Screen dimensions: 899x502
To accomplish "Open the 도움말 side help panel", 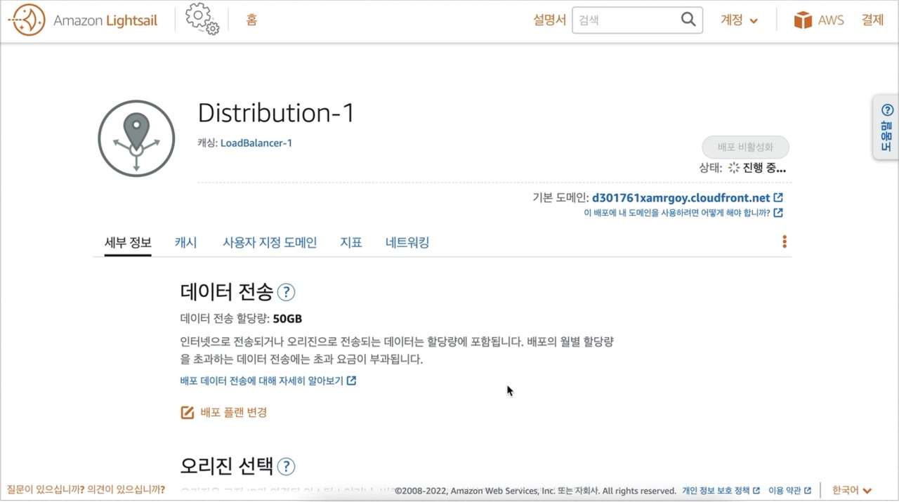I will tap(886, 127).
